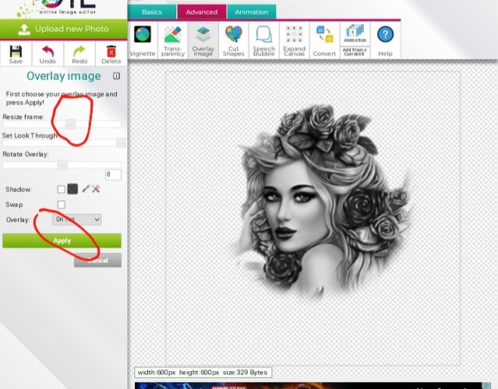Switch to the Basics tab
Viewport: 498px width, 389px height.
[152, 12]
